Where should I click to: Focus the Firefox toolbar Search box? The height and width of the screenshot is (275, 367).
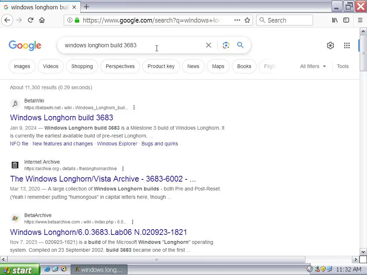coord(284,20)
